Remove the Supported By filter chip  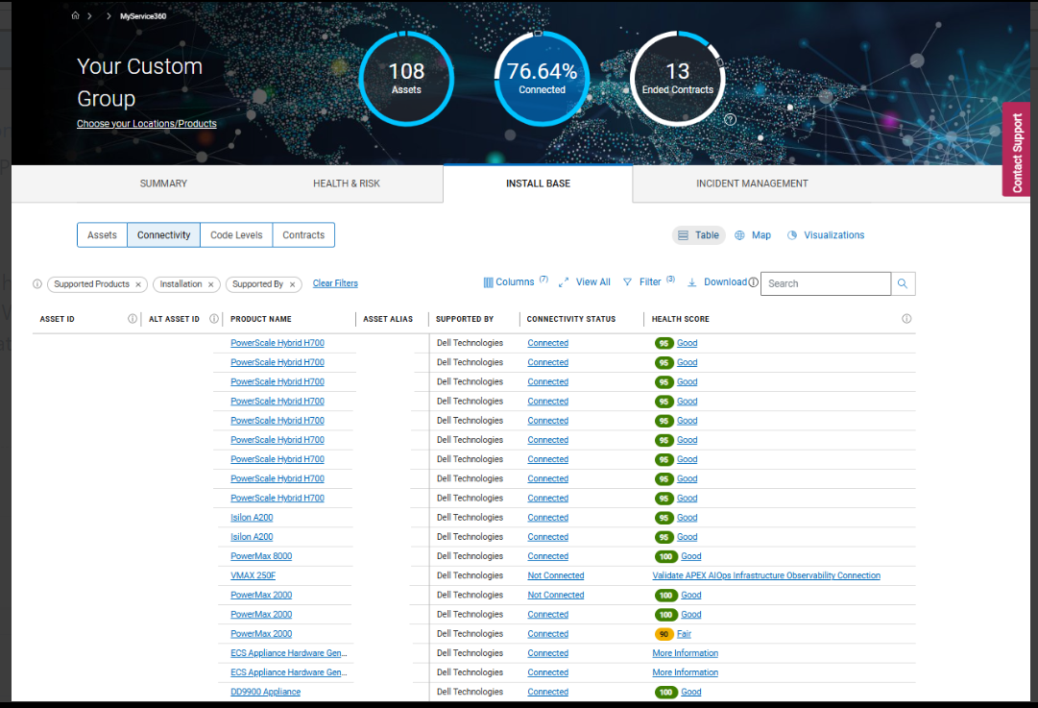(x=292, y=284)
